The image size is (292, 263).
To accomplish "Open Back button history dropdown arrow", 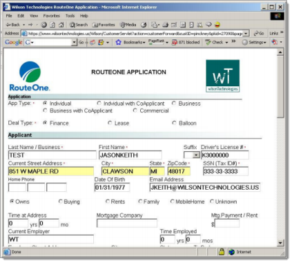I will (x=23, y=25).
